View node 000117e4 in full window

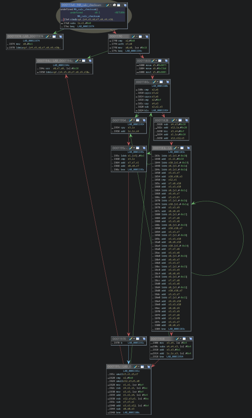[x=119, y=5]
